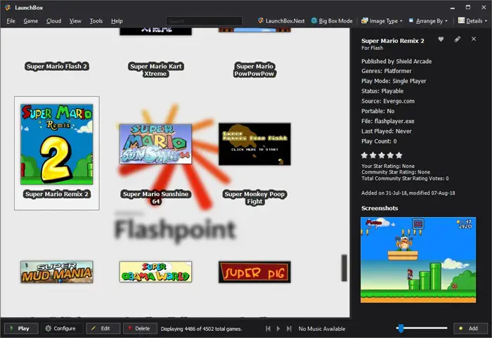
Task: Skip to next music track
Action: [289, 329]
